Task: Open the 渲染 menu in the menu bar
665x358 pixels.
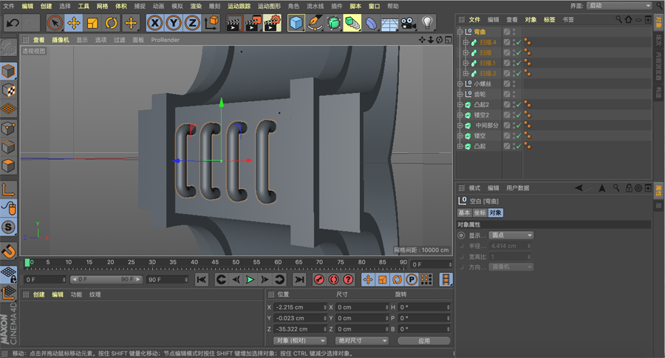Action: [x=196, y=6]
